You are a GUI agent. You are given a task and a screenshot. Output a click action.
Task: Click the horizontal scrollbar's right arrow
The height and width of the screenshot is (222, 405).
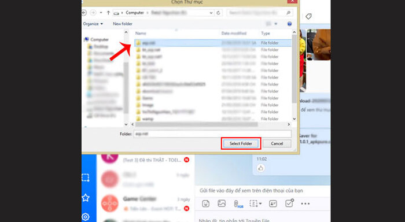click(x=289, y=124)
